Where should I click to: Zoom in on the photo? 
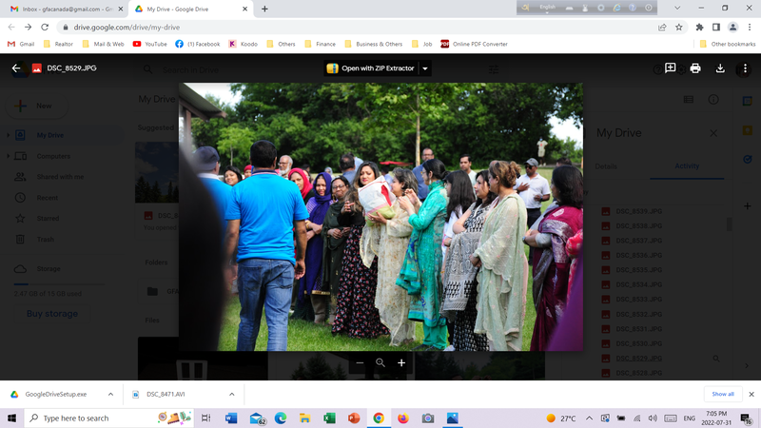(x=401, y=363)
